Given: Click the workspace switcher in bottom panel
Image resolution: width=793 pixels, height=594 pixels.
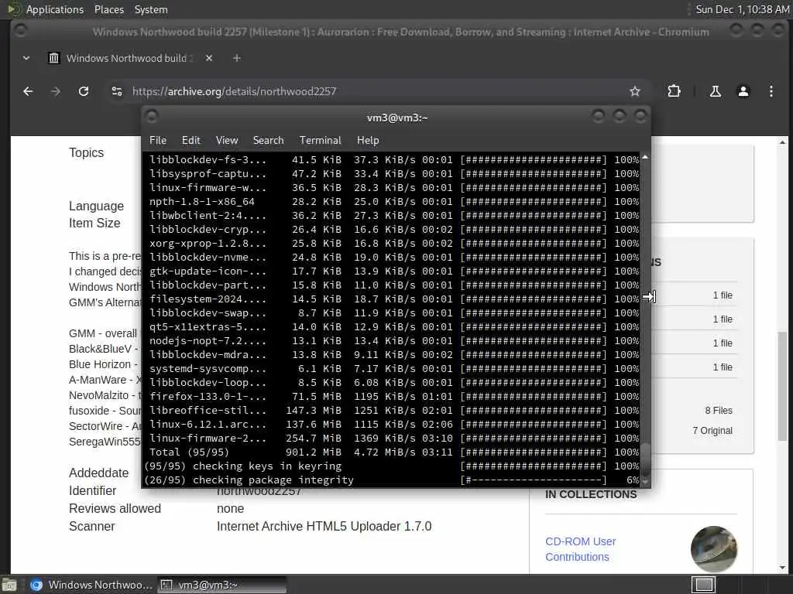Looking at the screenshot, I should (x=703, y=585).
